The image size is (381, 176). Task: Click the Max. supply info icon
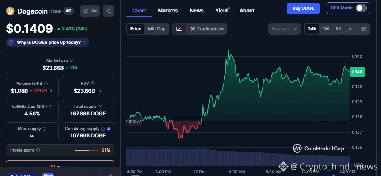coord(45,129)
